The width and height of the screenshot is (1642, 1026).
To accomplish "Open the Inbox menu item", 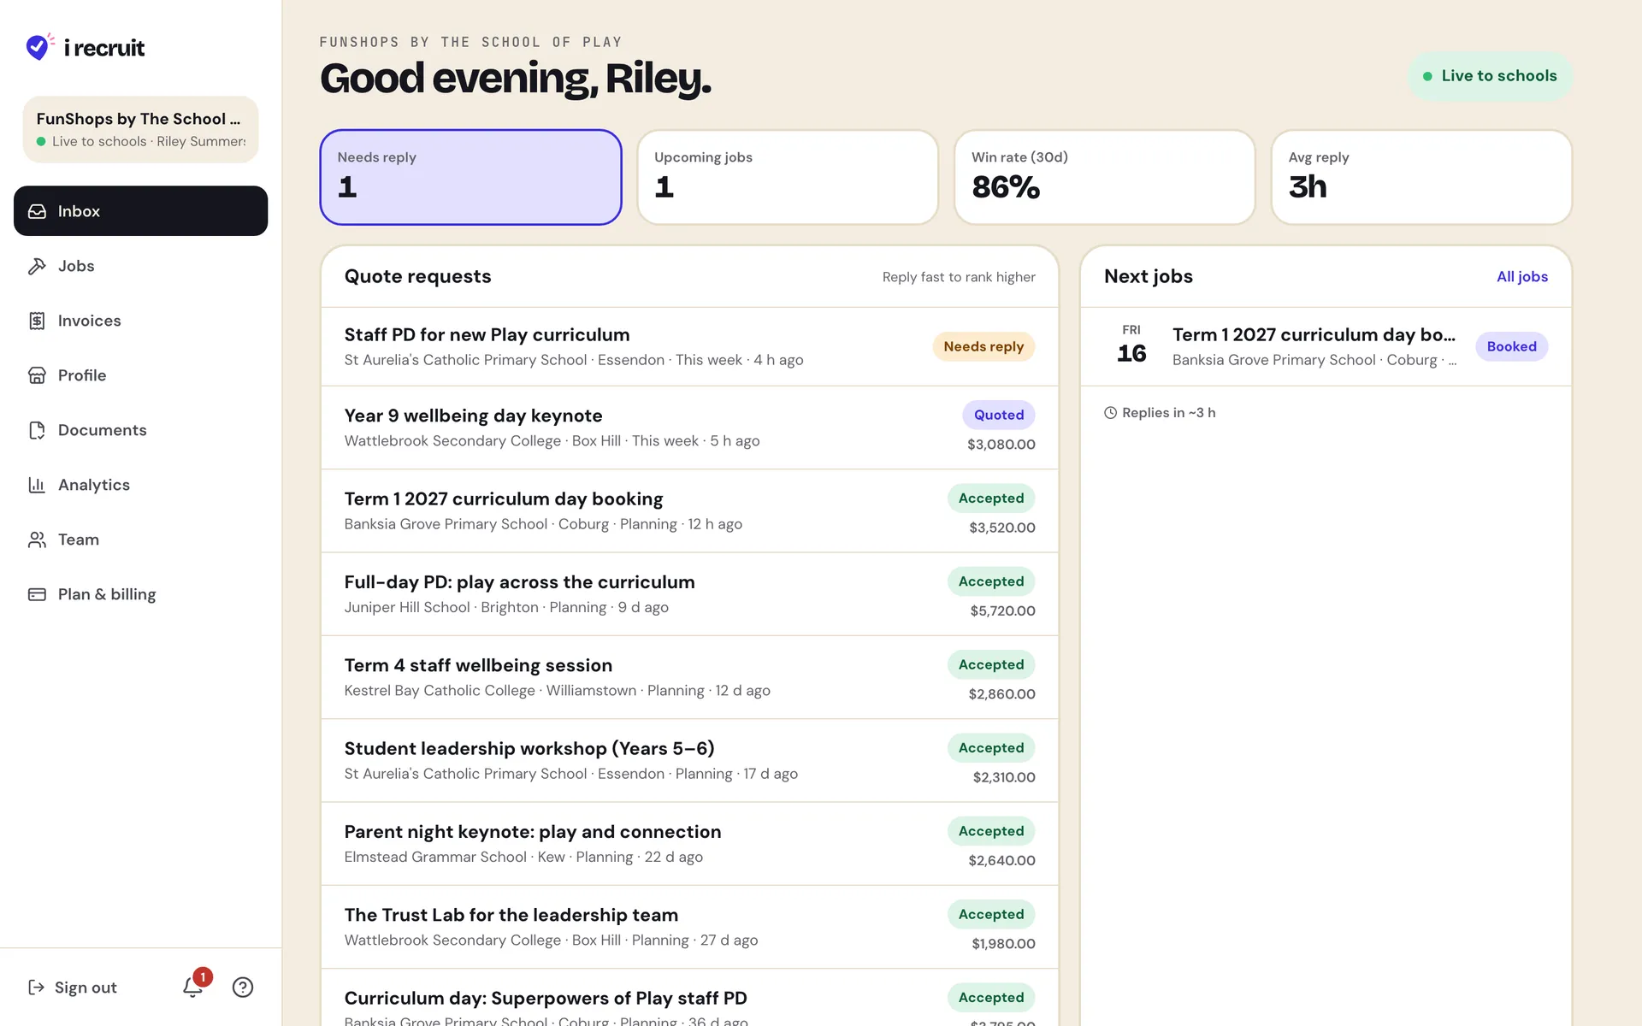I will click(x=140, y=211).
